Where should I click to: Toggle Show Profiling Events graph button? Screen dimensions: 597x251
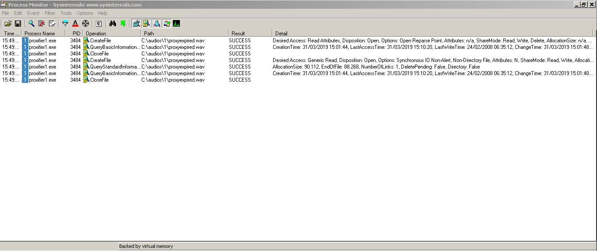176,24
